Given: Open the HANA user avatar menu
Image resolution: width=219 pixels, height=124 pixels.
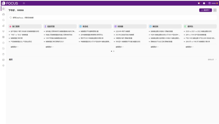Looking at the screenshot, I should [x=213, y=3].
